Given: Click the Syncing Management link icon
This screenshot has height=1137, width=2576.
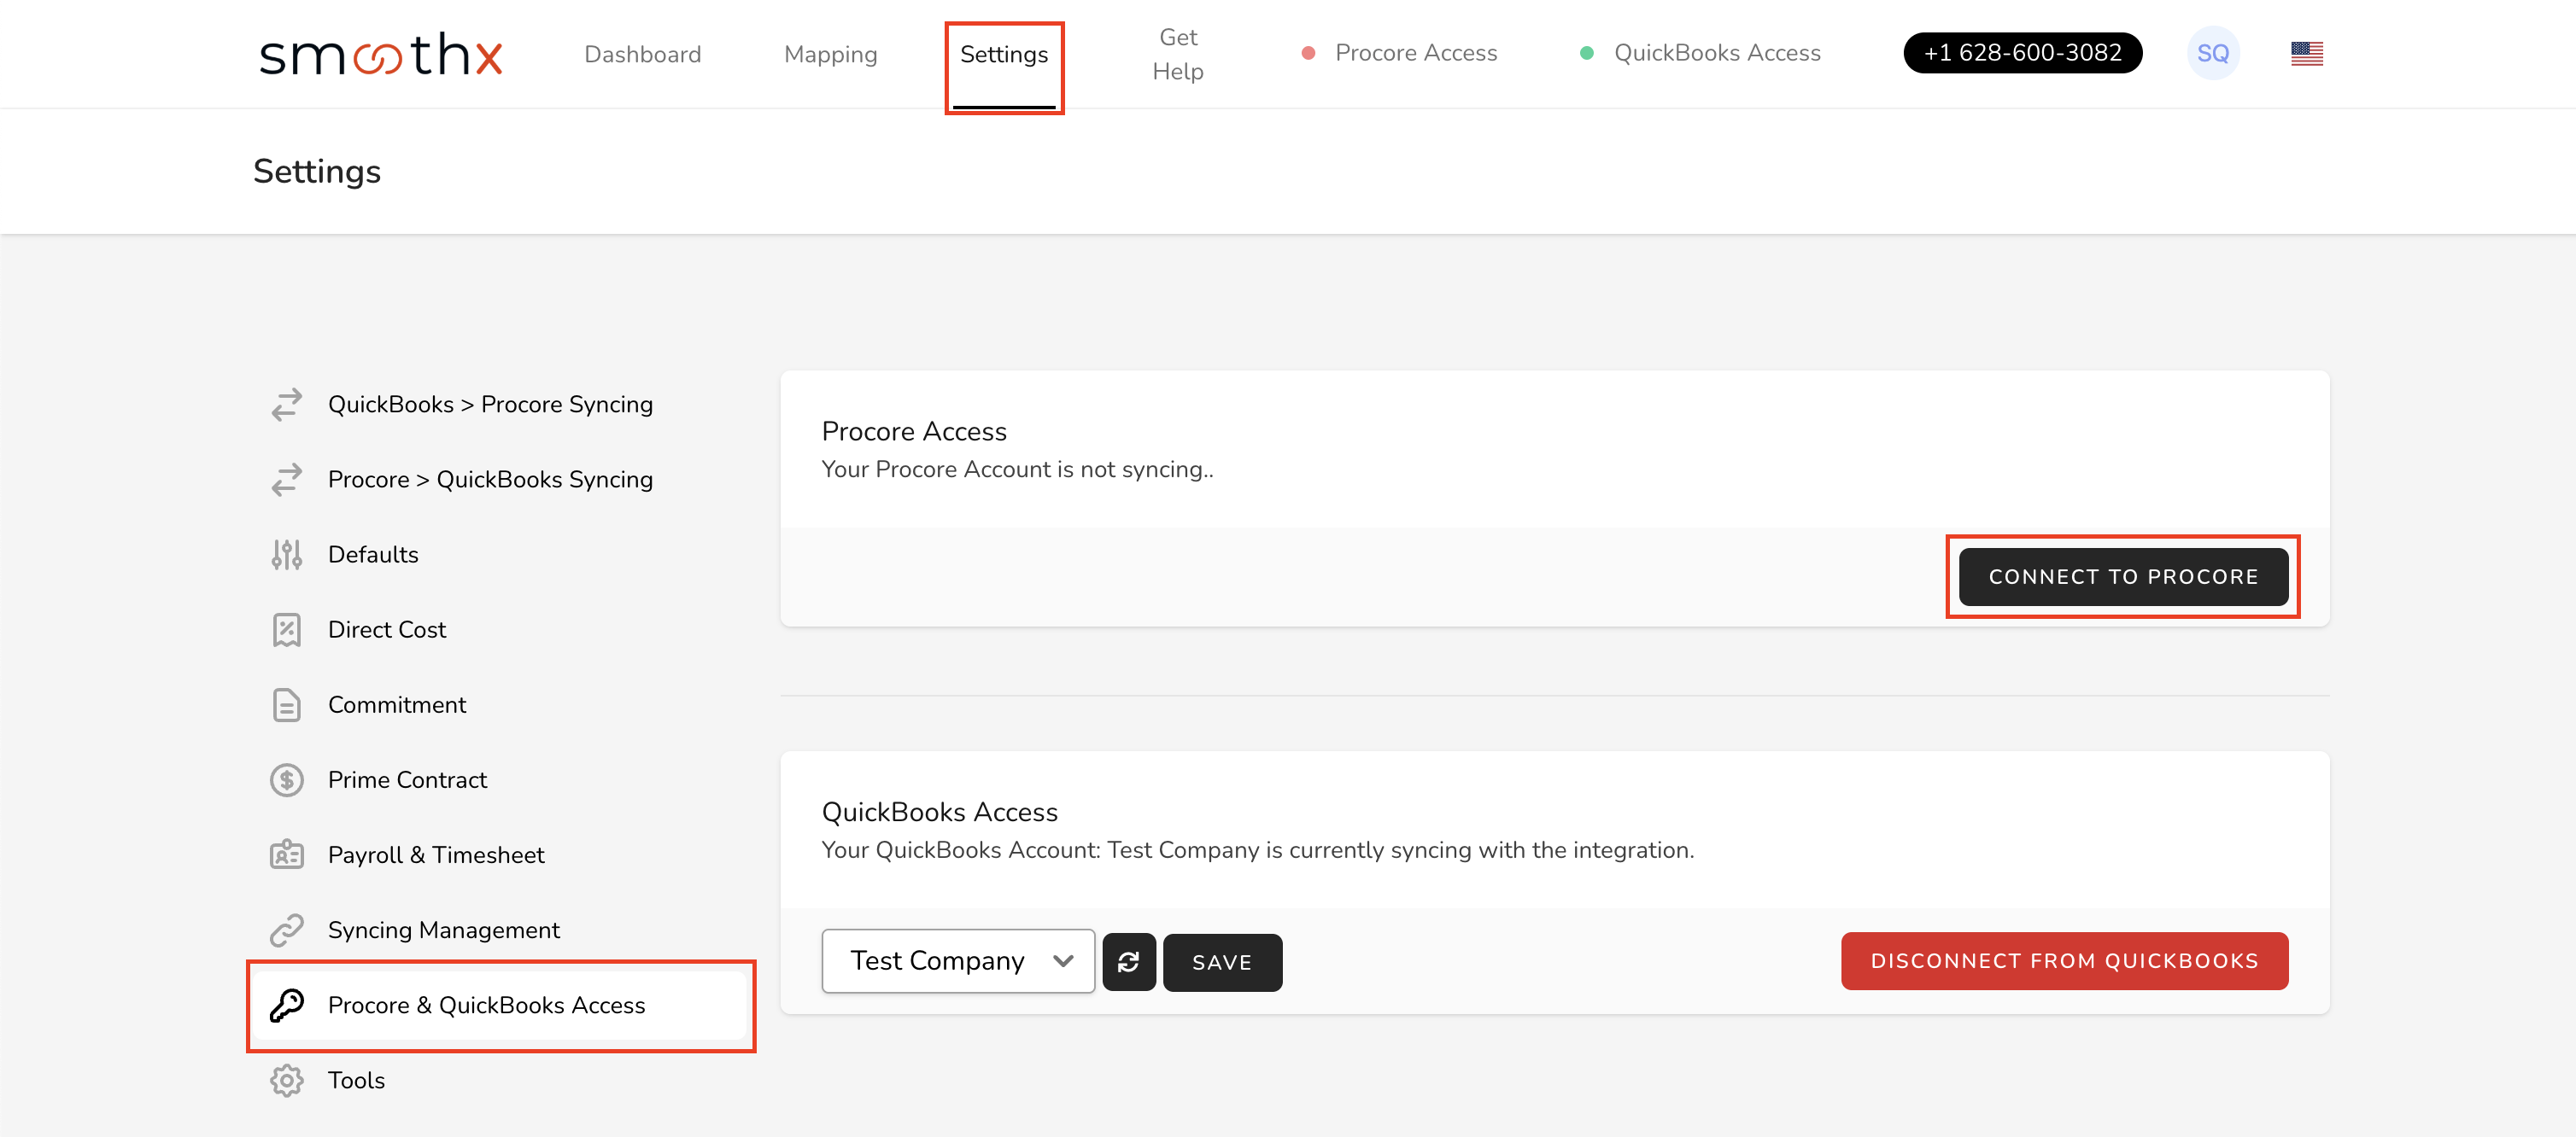Looking at the screenshot, I should (287, 930).
